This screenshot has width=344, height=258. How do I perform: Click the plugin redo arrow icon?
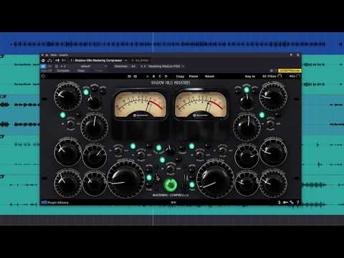(135, 77)
